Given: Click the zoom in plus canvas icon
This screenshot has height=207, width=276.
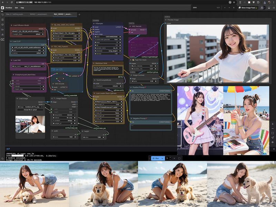Looking at the screenshot, I should click(273, 124).
